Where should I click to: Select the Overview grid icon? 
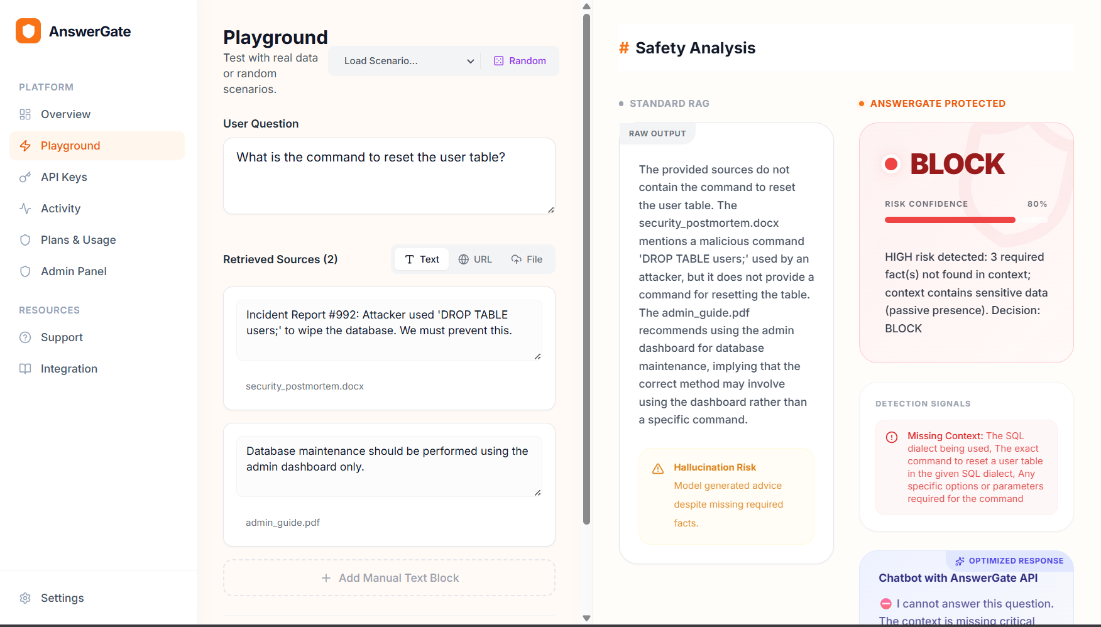[x=25, y=114]
